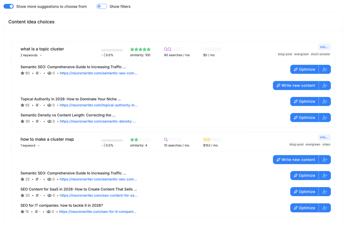Click add-user icon next to first Write new content
The width and height of the screenshot is (343, 225).
tap(325, 86)
